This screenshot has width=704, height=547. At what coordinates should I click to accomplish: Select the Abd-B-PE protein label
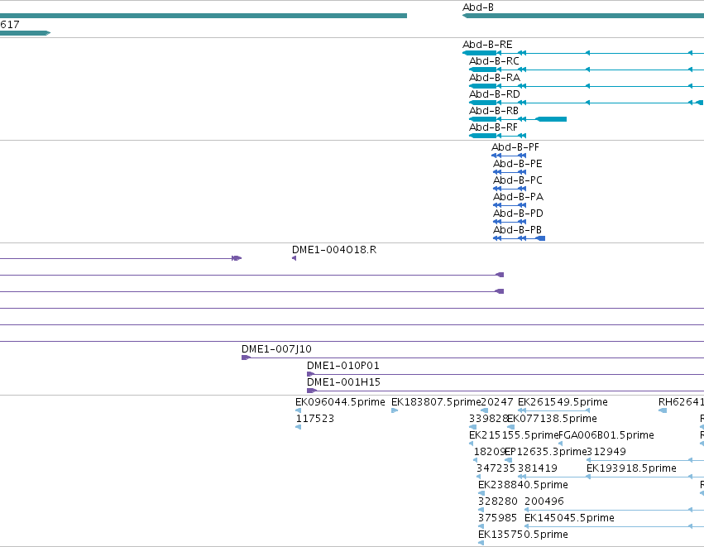[517, 164]
